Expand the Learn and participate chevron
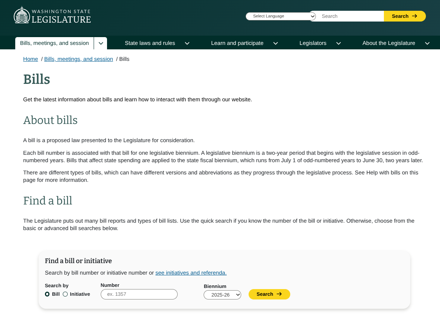Image resolution: width=440 pixels, height=321 pixels. (x=276, y=43)
